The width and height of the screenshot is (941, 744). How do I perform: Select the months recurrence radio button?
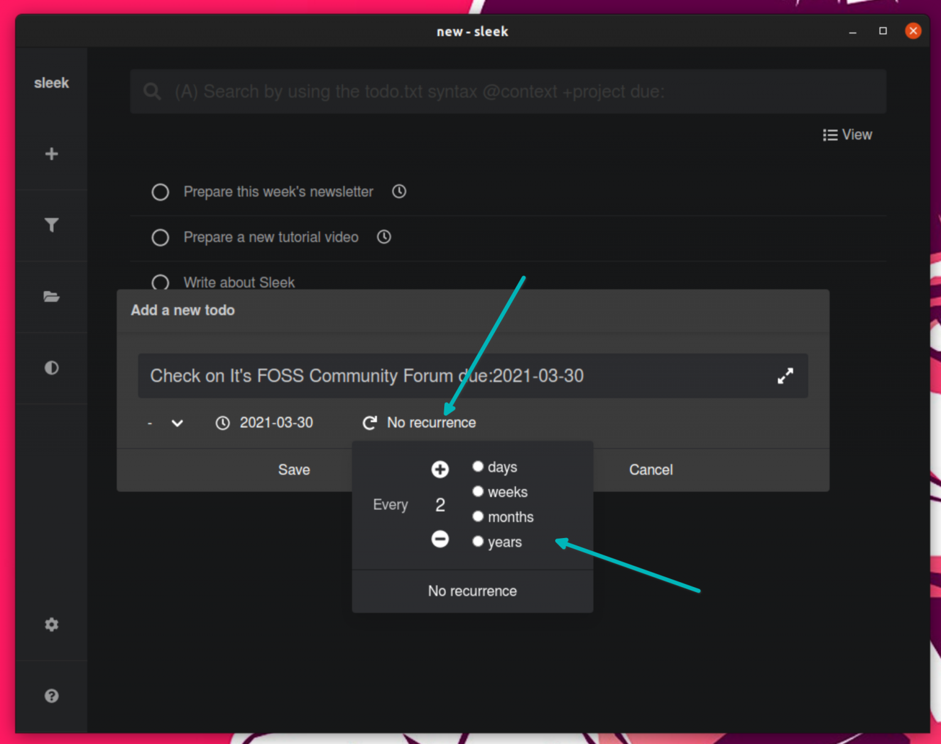click(x=478, y=516)
